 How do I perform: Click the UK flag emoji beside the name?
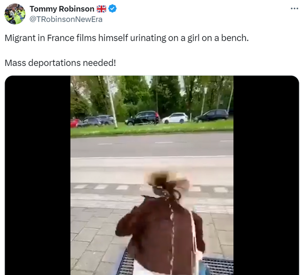point(101,9)
